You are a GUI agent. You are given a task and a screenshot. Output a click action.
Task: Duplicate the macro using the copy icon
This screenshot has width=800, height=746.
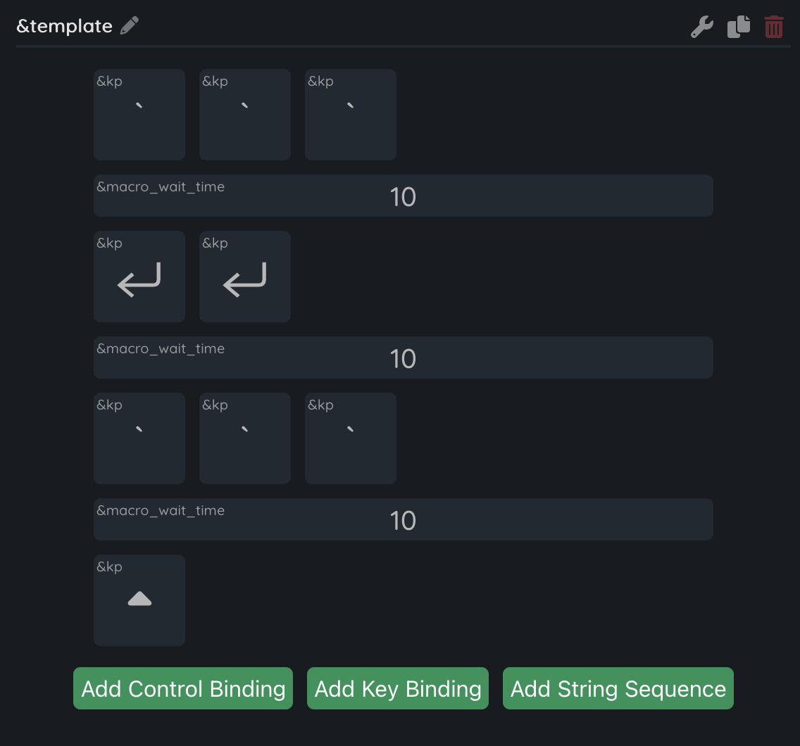[738, 27]
